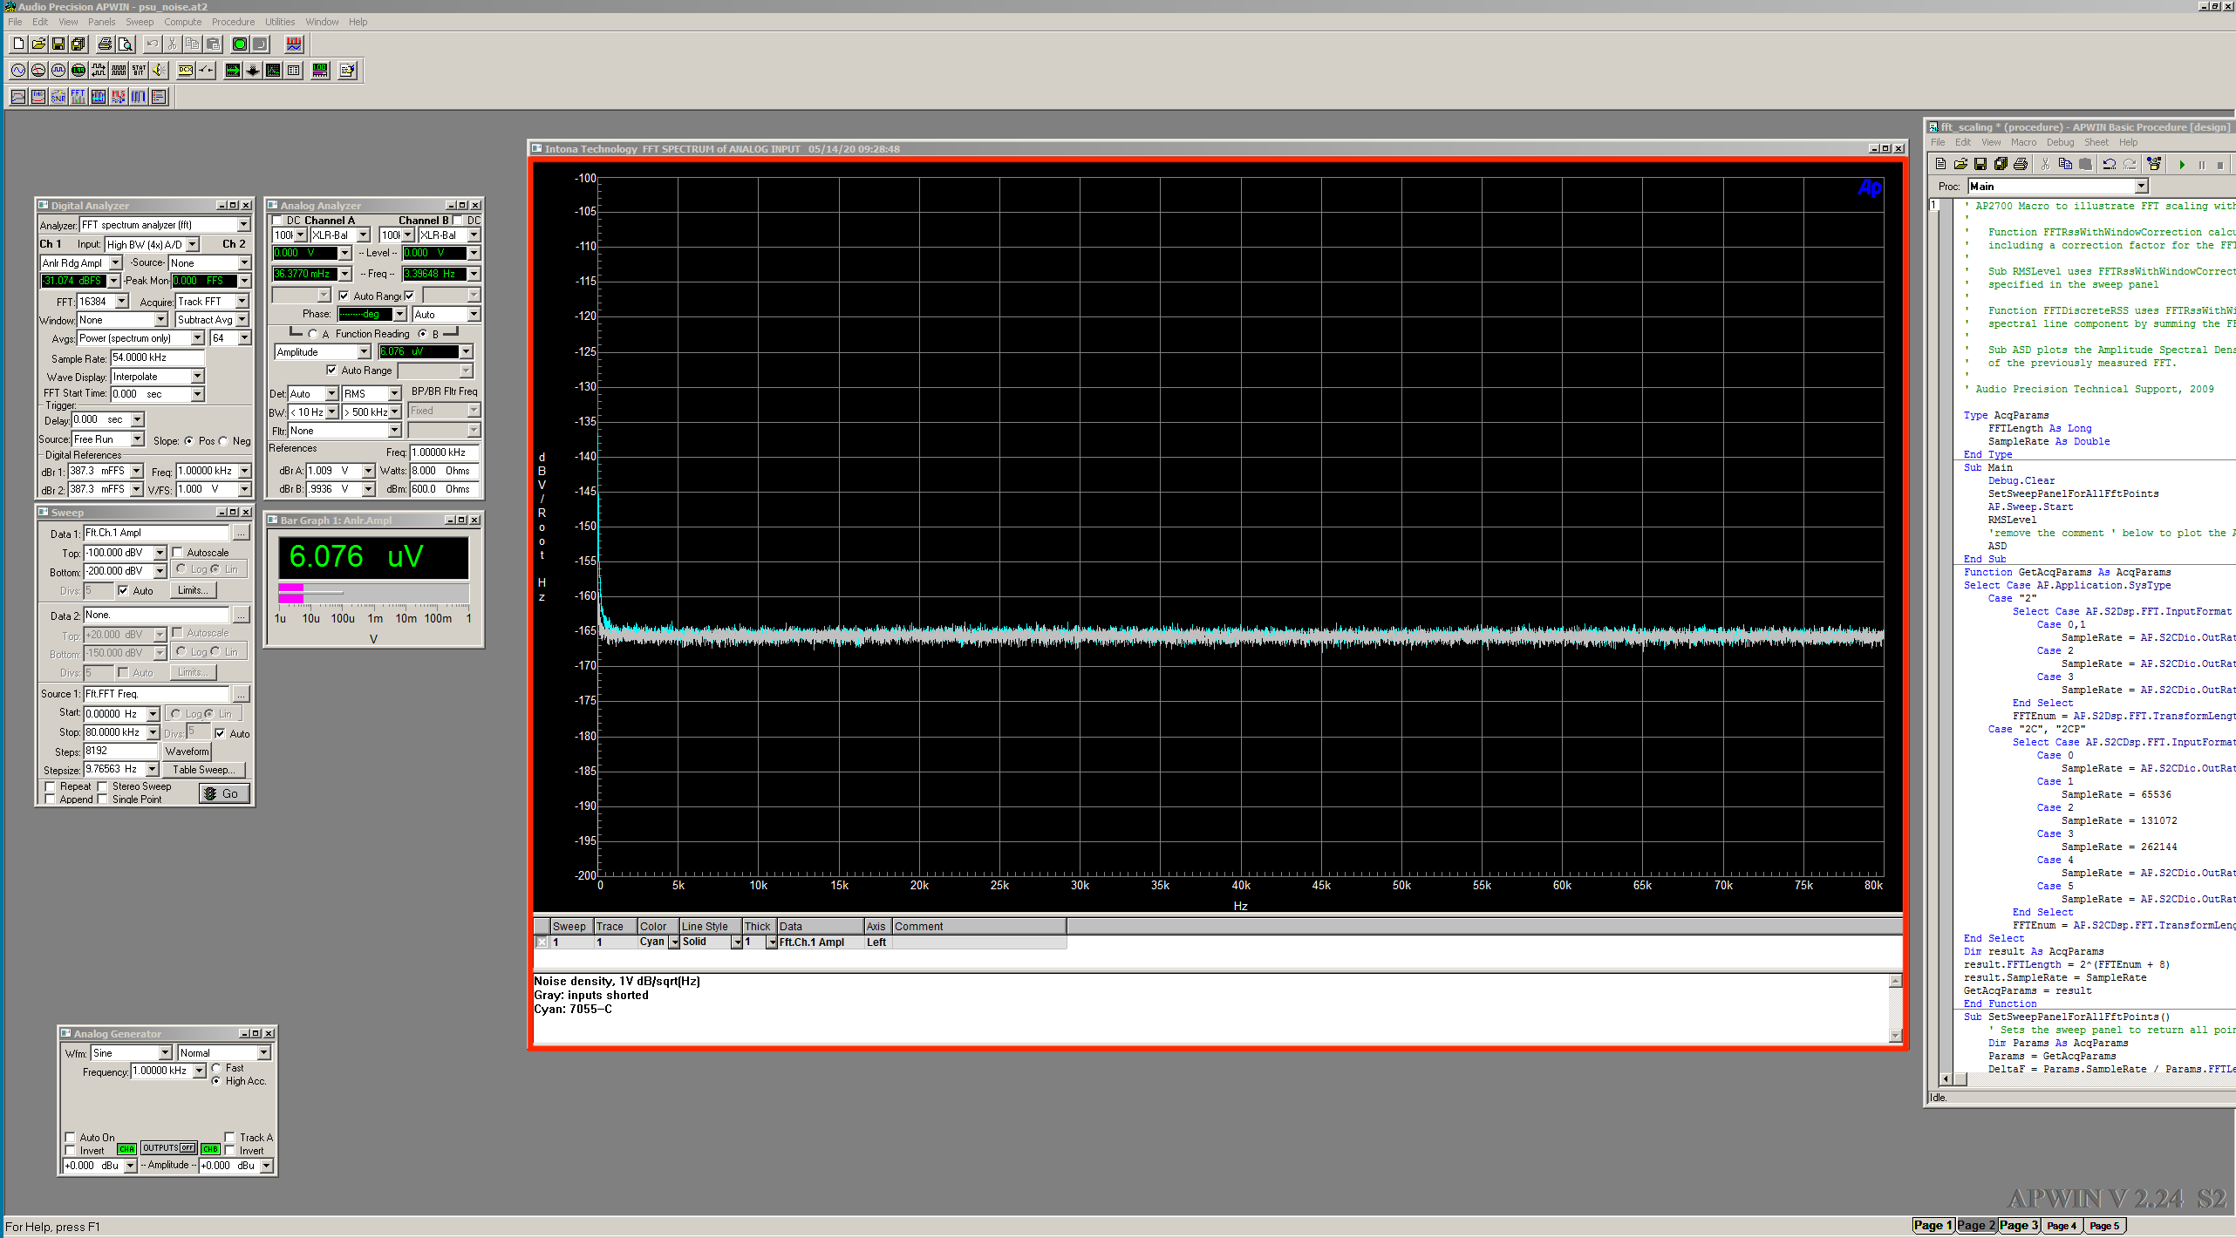Image resolution: width=2236 pixels, height=1238 pixels.
Task: Run the procedure with green play icon
Action: (2181, 164)
